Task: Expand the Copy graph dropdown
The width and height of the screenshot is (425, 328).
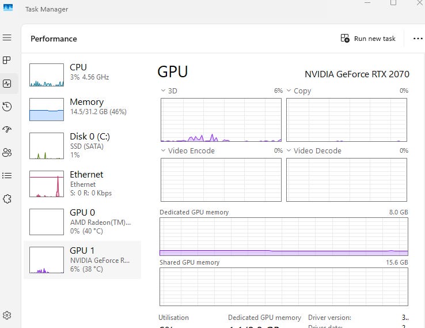Action: pos(289,91)
